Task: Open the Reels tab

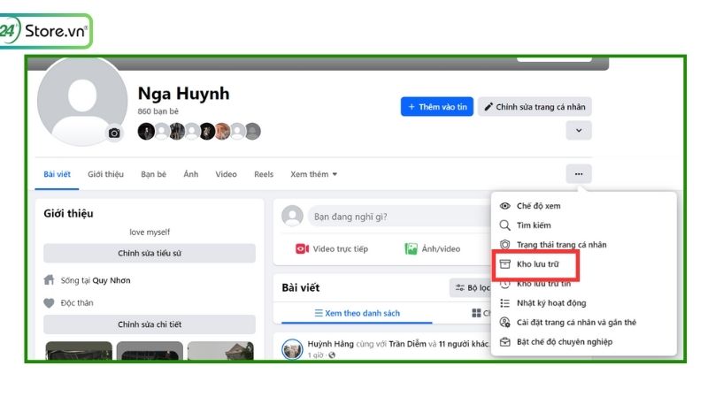Action: 264,174
